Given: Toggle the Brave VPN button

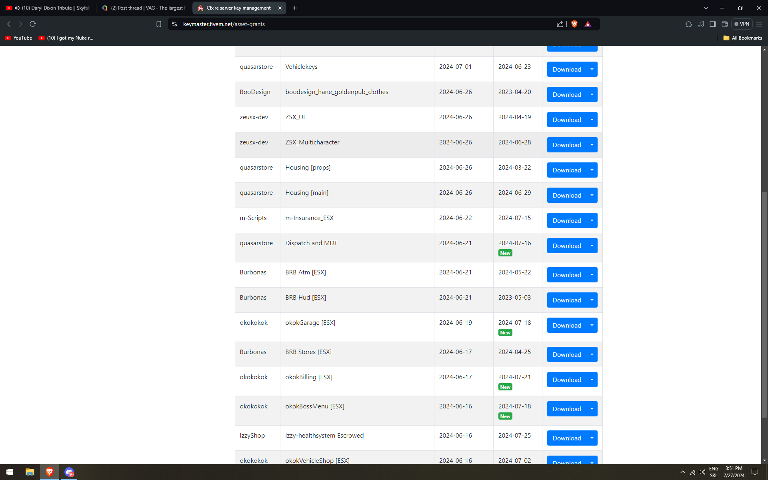Looking at the screenshot, I should pyautogui.click(x=742, y=24).
